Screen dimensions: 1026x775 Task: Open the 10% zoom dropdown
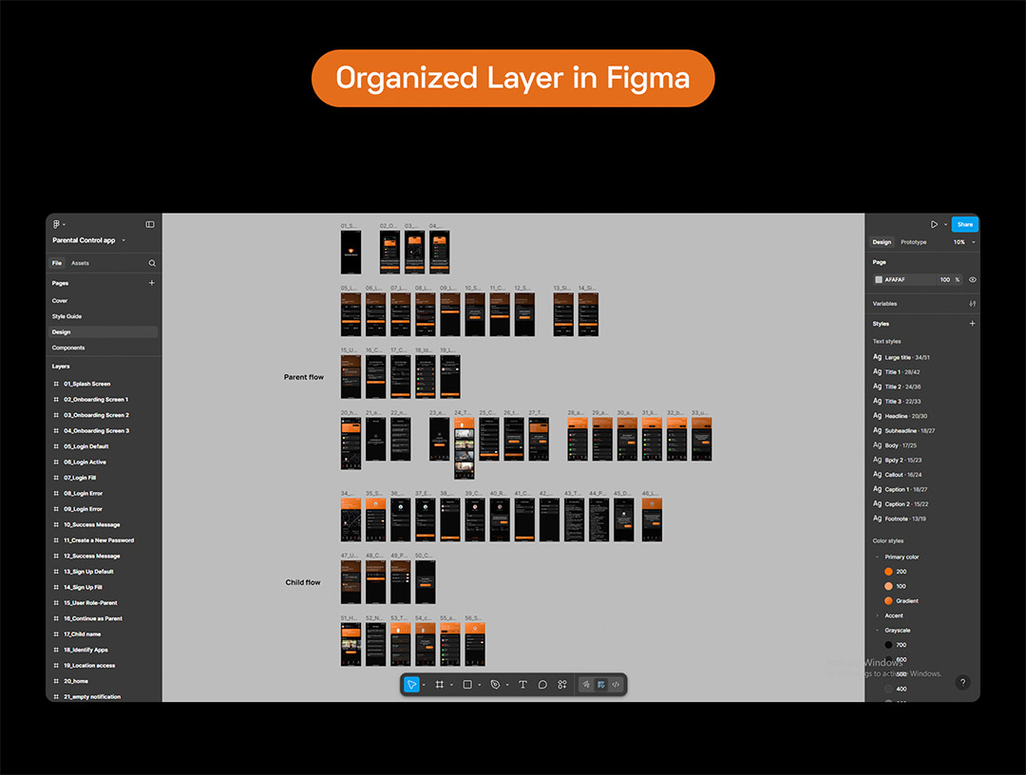pos(963,242)
